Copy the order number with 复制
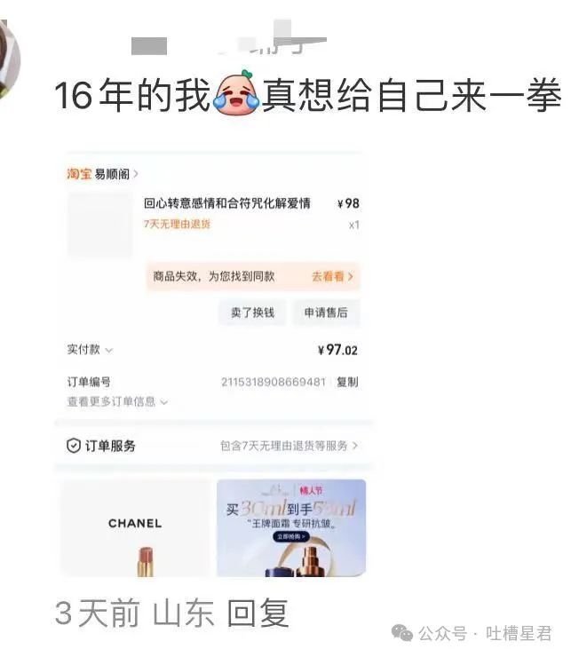The image size is (571, 657). pos(347,382)
